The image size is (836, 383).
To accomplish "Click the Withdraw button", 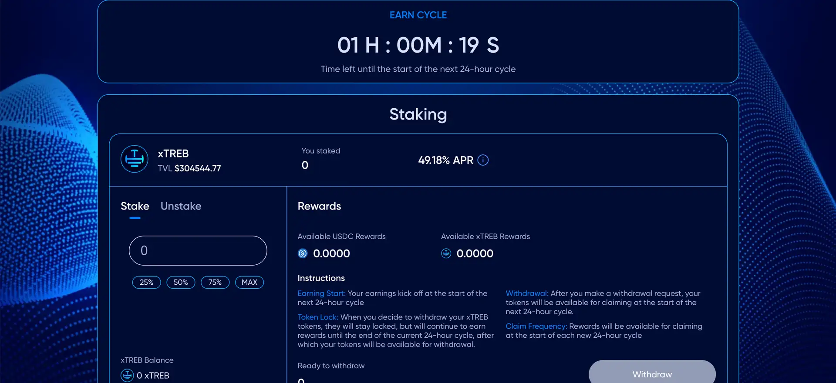I will click(x=652, y=373).
